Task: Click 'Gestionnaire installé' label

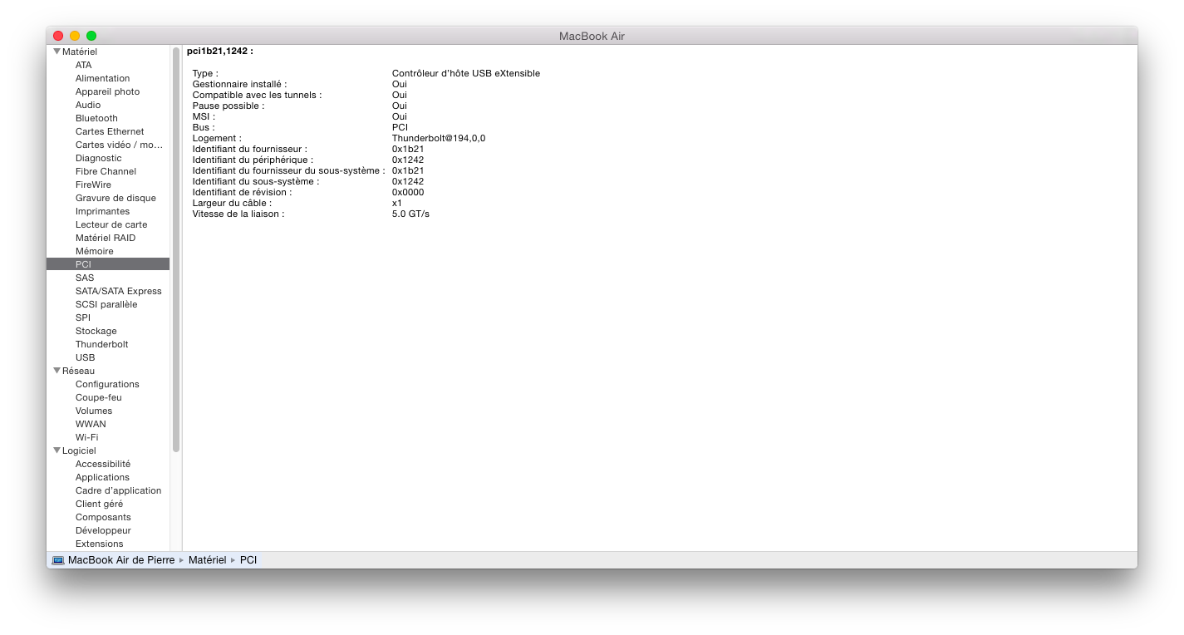Action: click(240, 84)
